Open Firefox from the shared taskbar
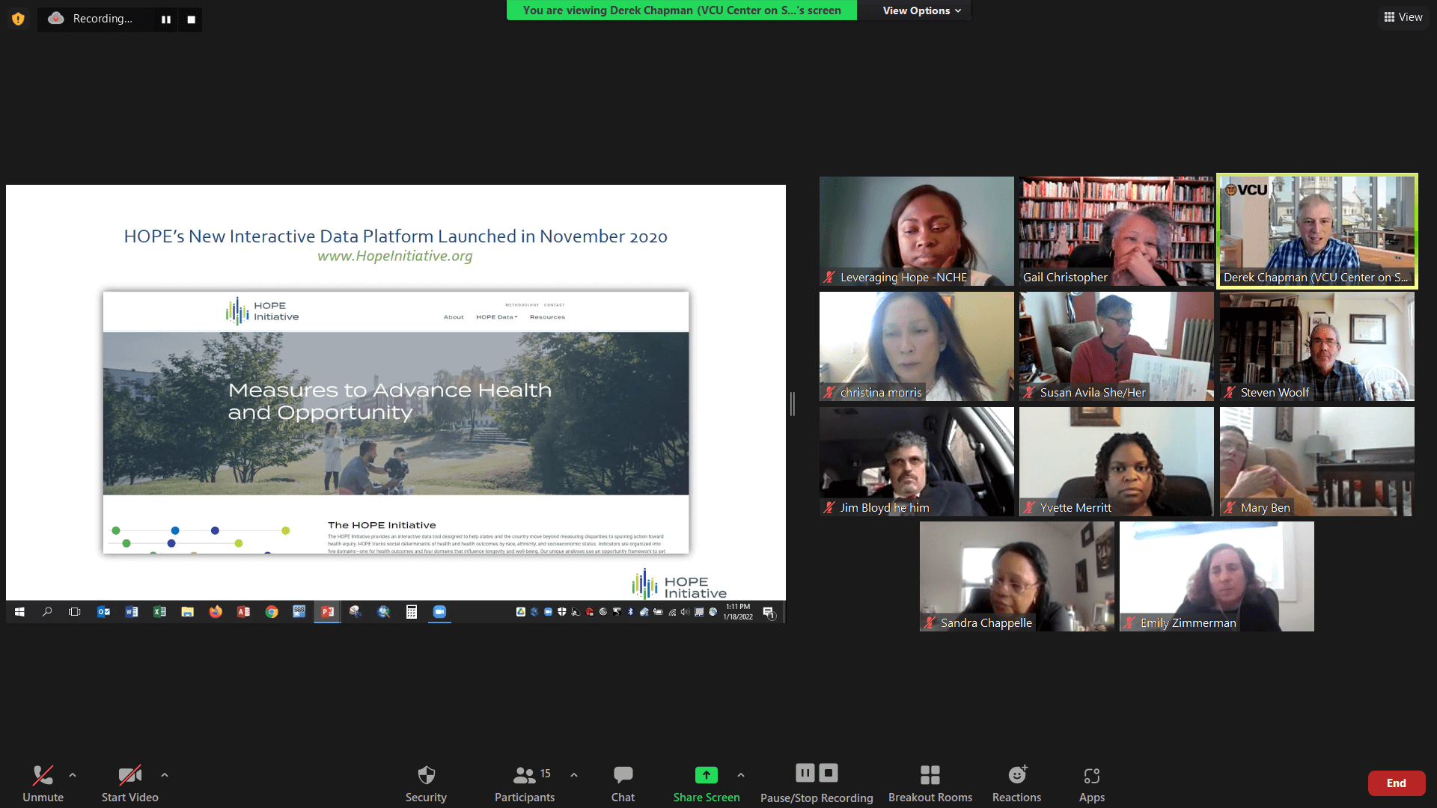Screen dimensions: 1437x808 click(216, 612)
